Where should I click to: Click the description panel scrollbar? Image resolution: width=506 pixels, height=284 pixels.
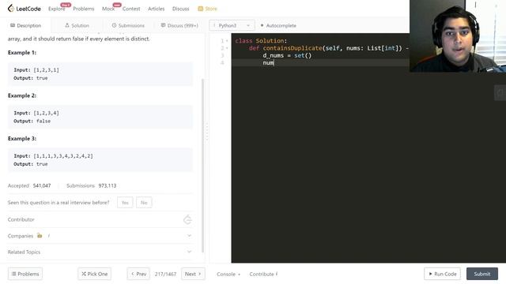pyautogui.click(x=203, y=166)
